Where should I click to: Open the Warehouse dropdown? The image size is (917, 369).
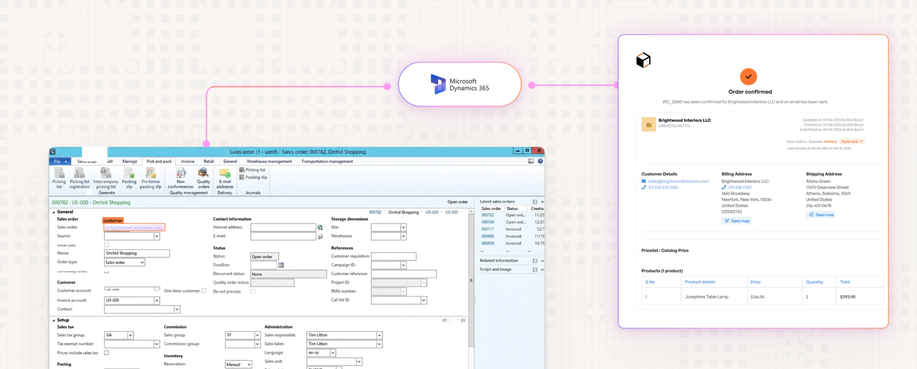403,236
